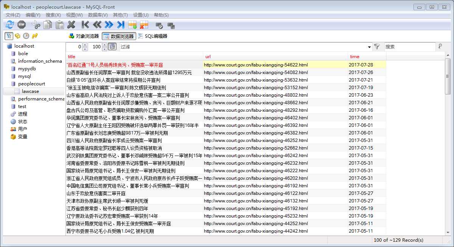Screen dimensions: 454x247
Task: Click the delete record icon
Action: [144, 25]
